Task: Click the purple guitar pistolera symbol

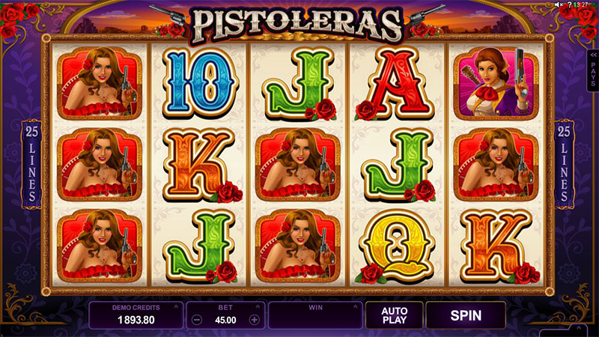Action: point(496,83)
